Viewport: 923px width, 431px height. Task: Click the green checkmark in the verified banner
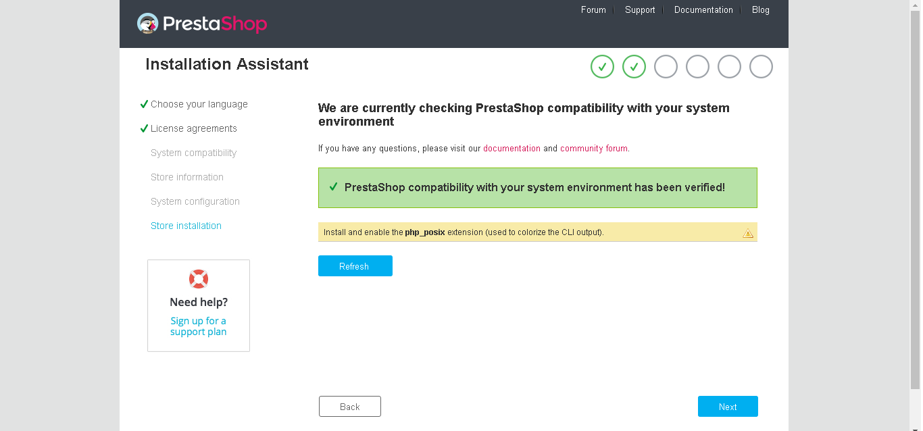333,187
